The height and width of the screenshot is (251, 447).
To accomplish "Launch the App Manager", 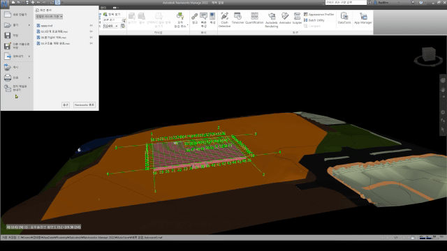I will (x=363, y=18).
